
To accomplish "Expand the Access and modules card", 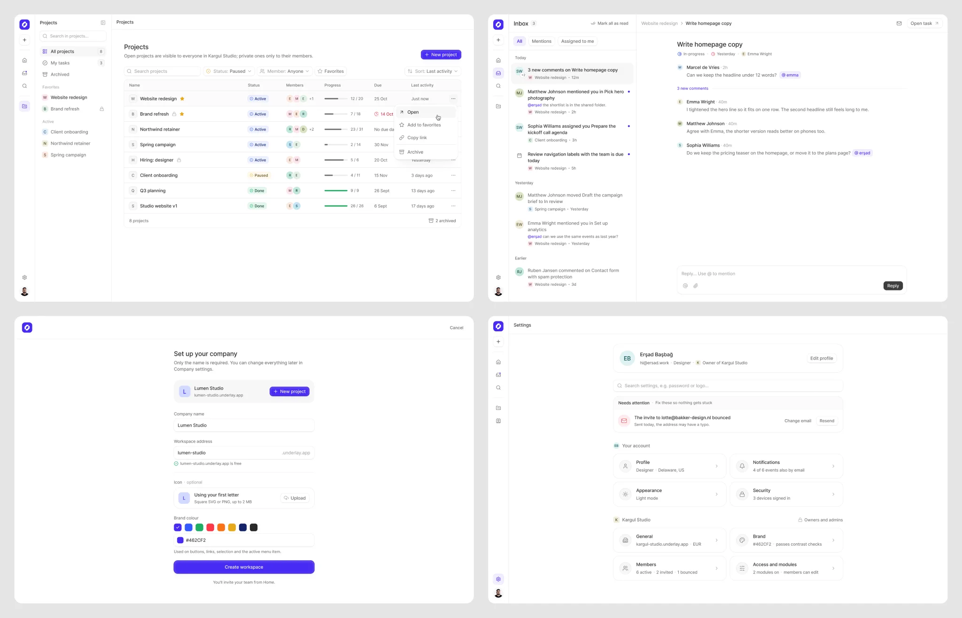I will 786,568.
